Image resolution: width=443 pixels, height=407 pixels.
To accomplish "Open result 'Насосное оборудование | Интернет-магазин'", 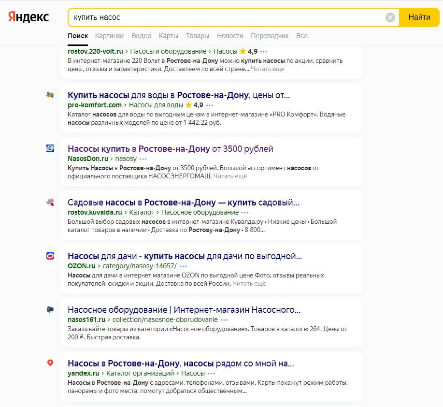I will coord(184,310).
